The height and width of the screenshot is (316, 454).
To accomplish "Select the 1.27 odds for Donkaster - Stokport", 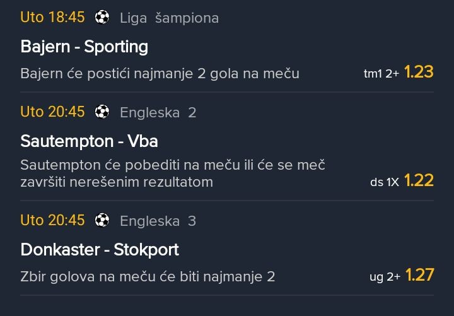I will 419,276.
